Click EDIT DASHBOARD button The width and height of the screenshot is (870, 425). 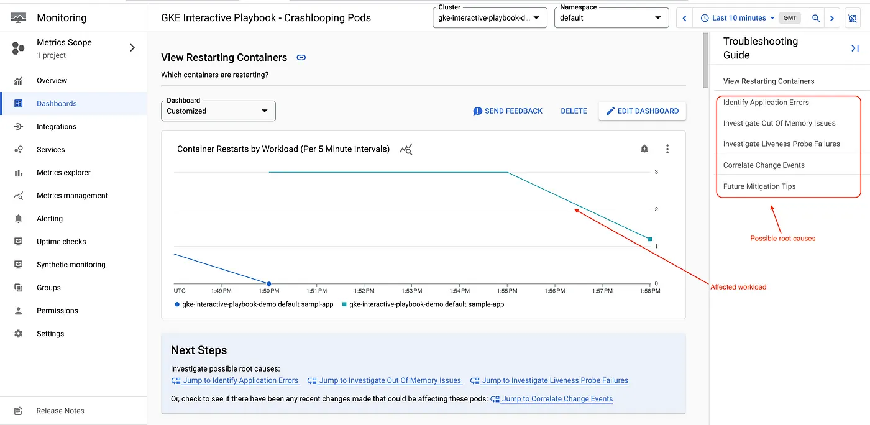[643, 111]
